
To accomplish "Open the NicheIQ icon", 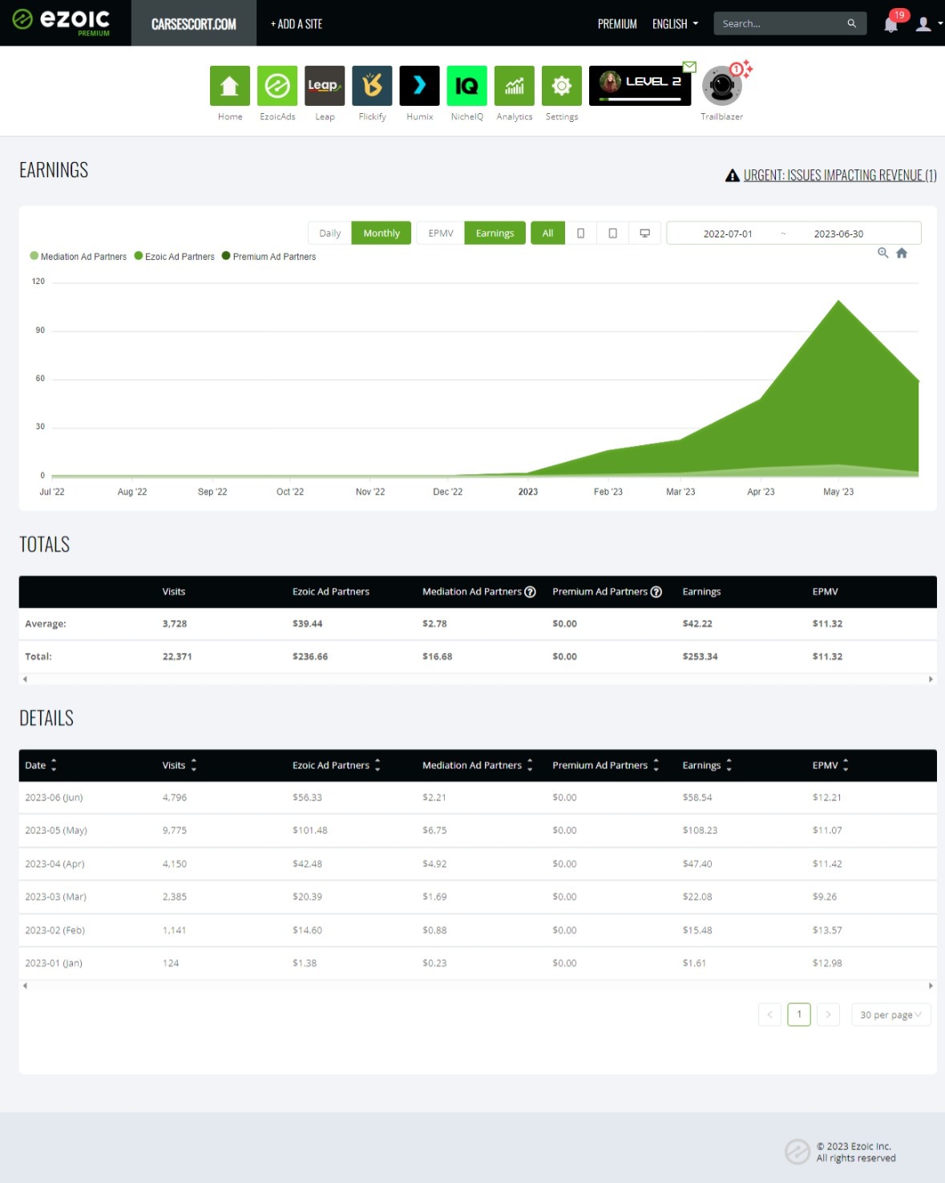I will (x=466, y=85).
